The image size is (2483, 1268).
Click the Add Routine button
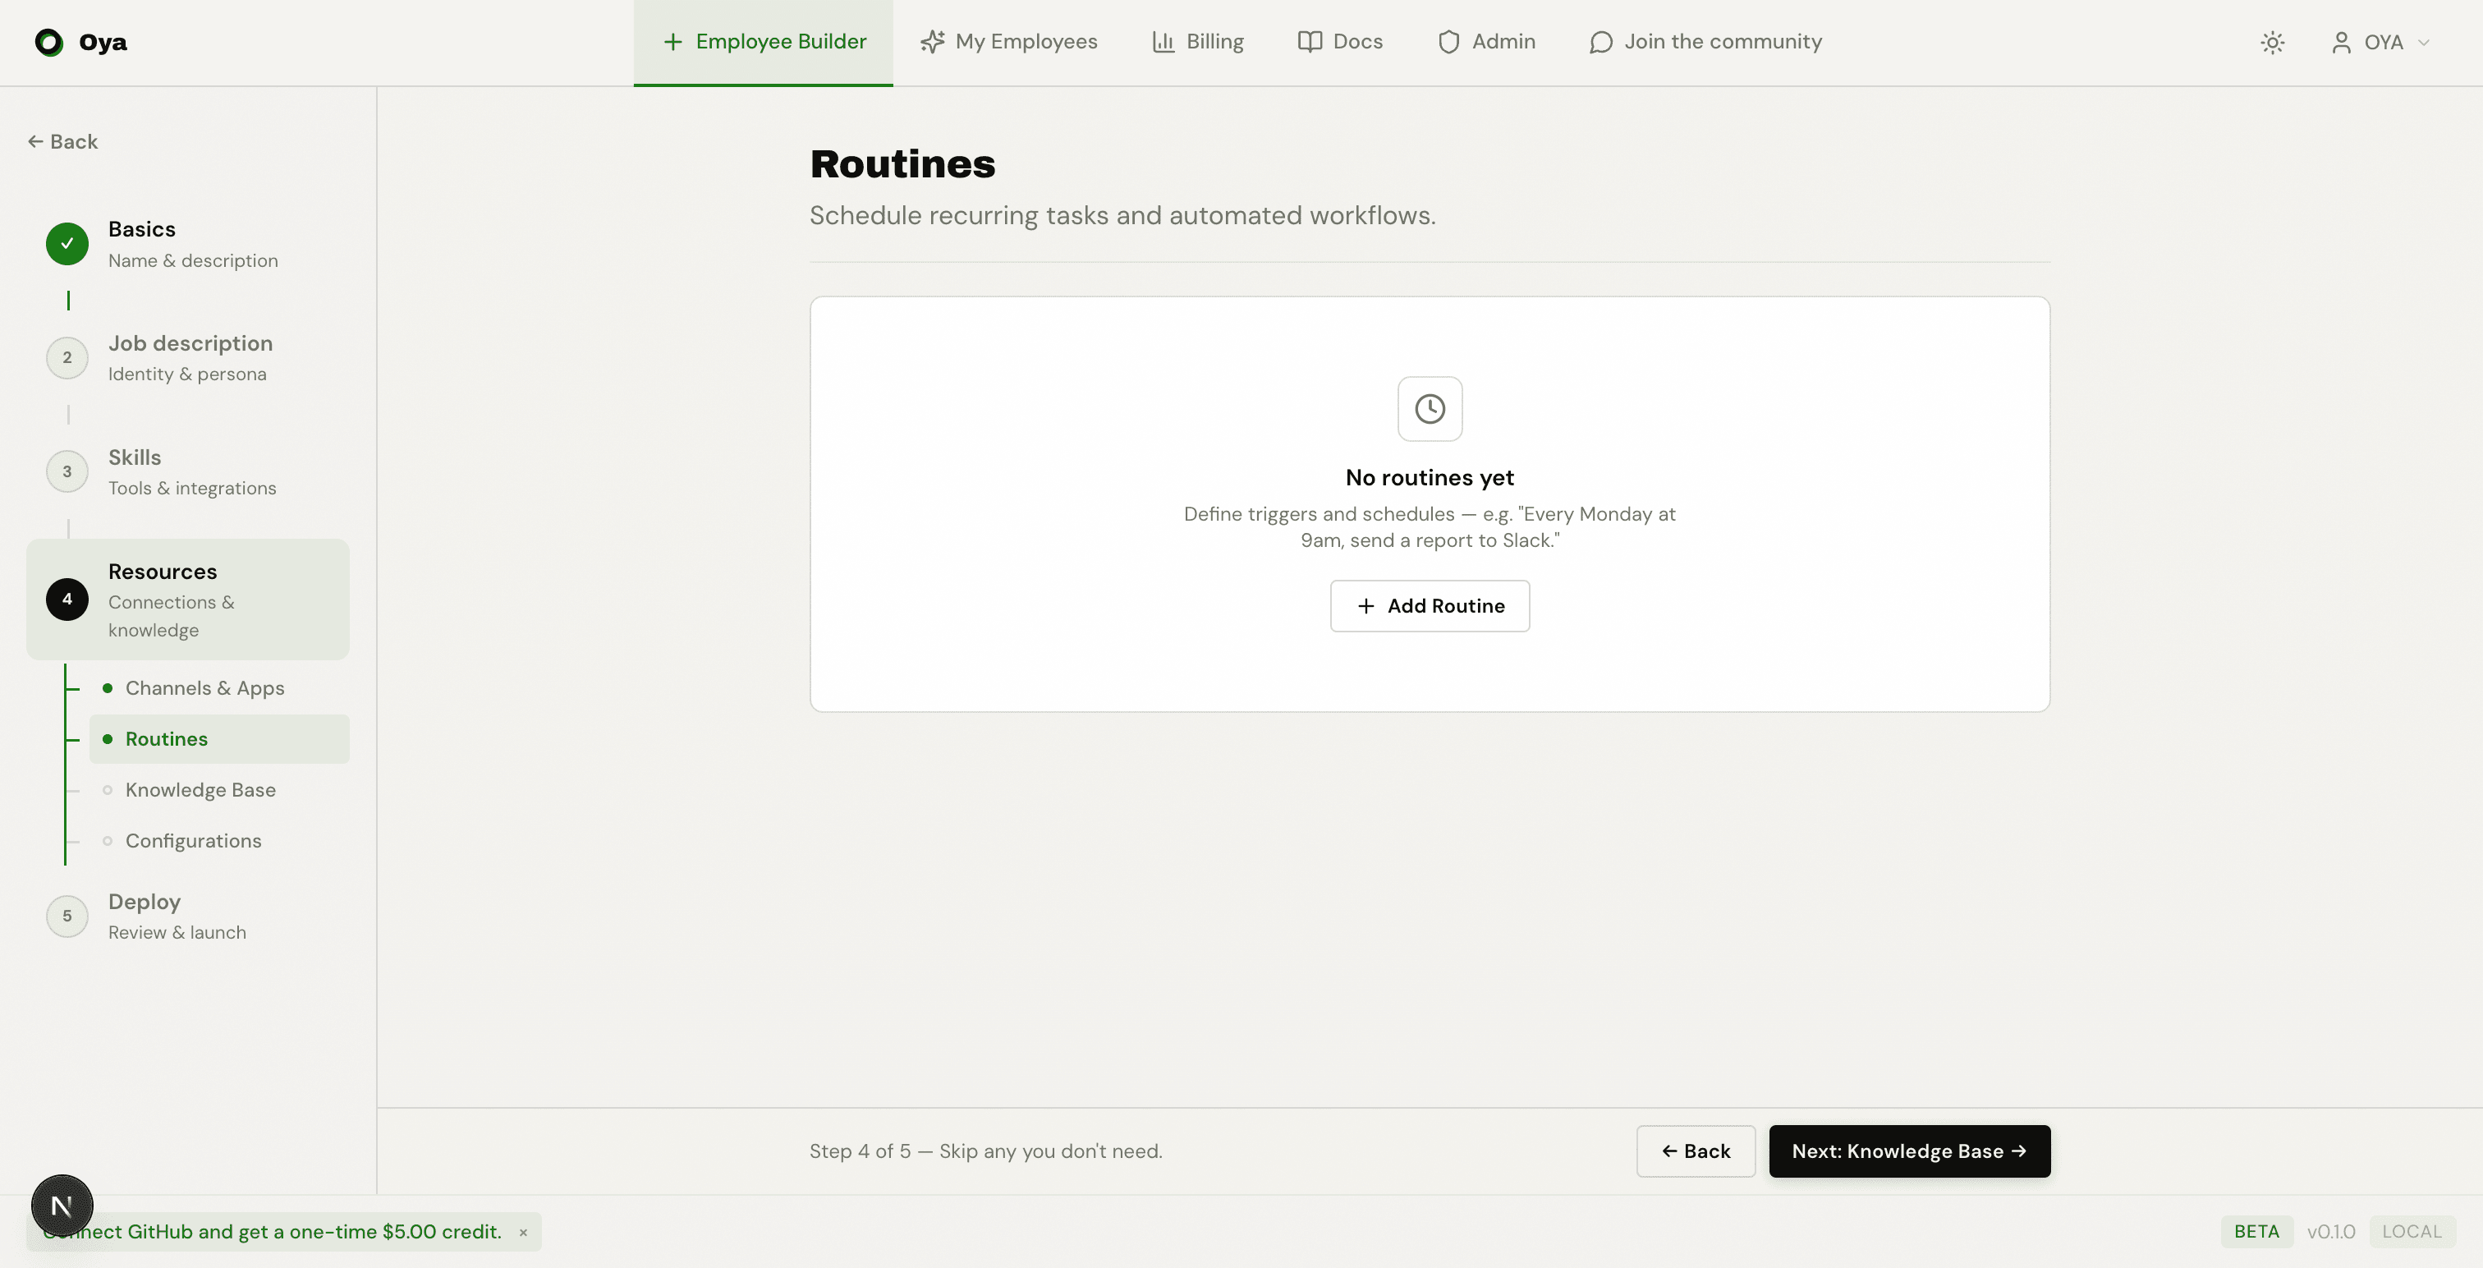pos(1429,605)
